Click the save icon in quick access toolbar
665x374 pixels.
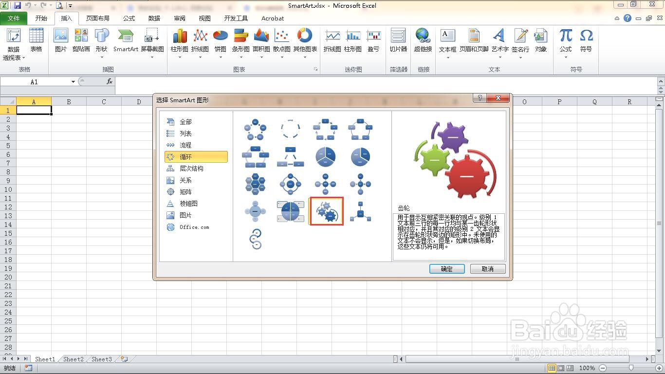click(18, 6)
